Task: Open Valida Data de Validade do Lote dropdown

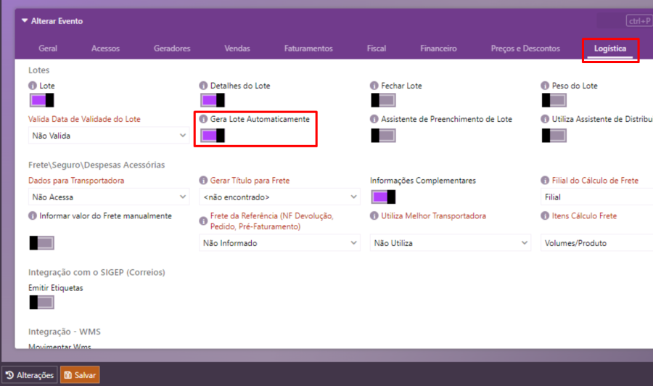Action: point(109,136)
